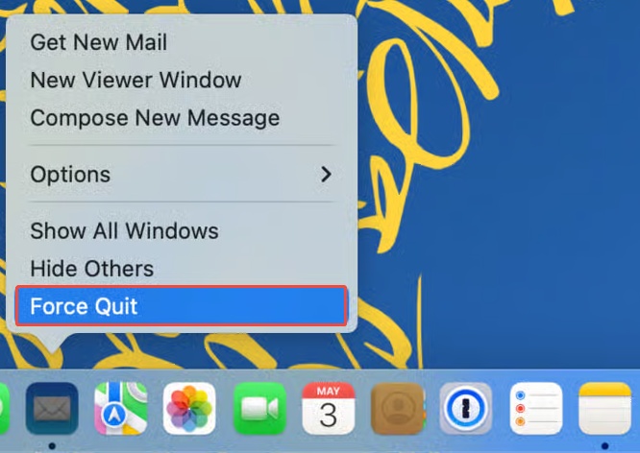Force Quit the Mail app
The height and width of the screenshot is (453, 640).
click(x=182, y=306)
